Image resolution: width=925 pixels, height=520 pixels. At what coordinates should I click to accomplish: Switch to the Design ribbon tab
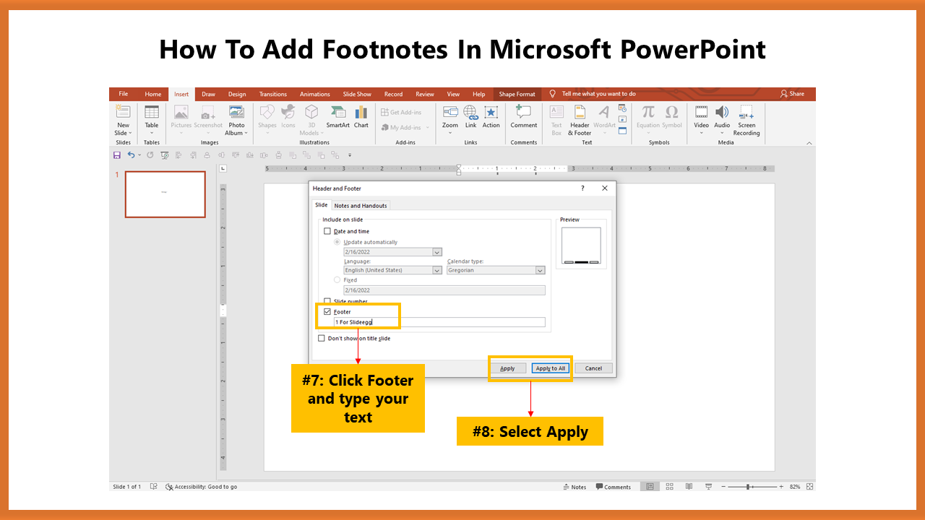pyautogui.click(x=237, y=94)
